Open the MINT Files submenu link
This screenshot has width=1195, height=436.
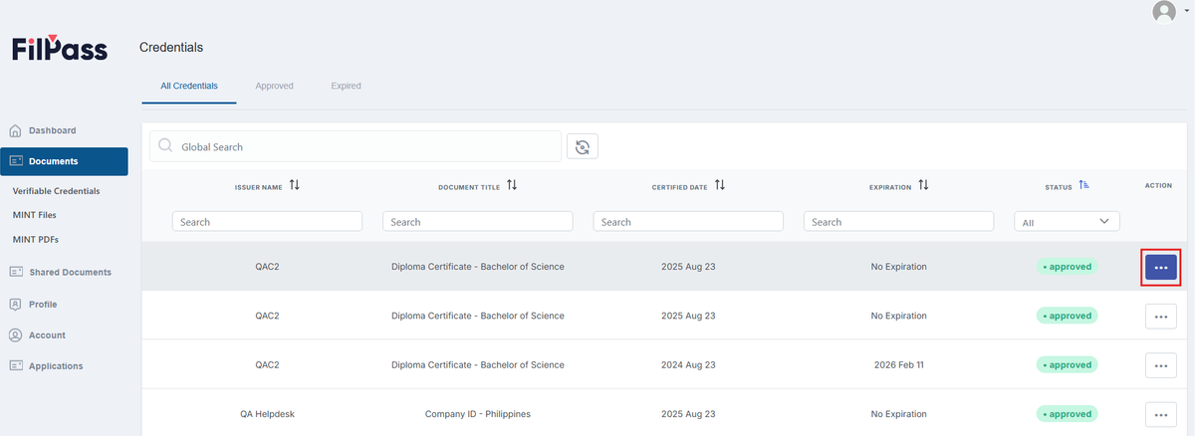(x=35, y=214)
